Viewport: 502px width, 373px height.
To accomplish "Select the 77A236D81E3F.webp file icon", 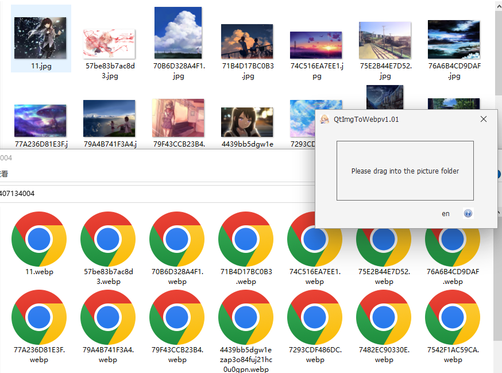I will (39, 317).
